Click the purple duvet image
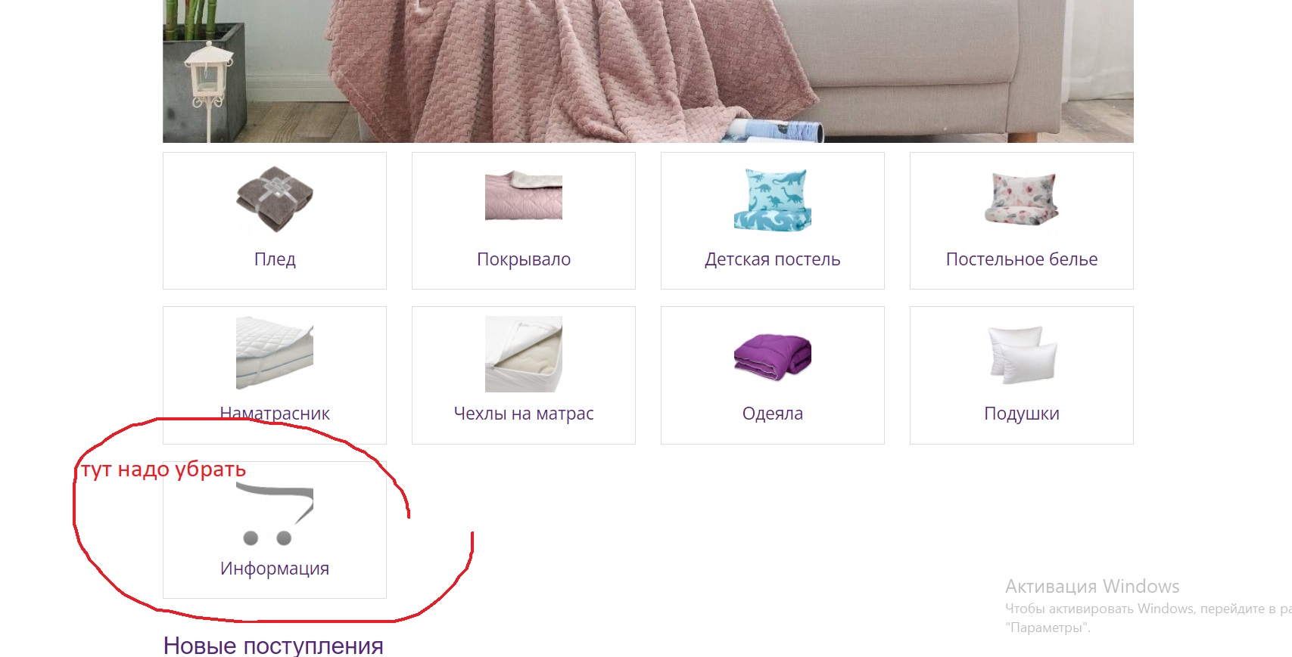The height and width of the screenshot is (657, 1292). point(773,357)
